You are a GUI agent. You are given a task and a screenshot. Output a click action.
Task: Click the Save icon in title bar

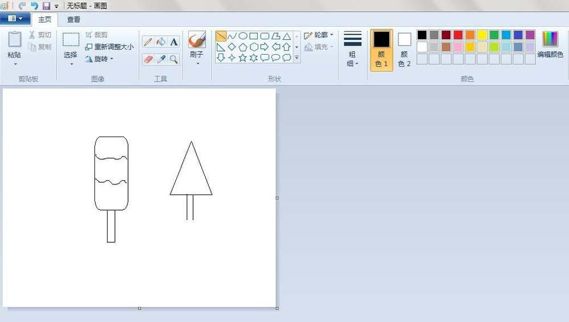46,6
